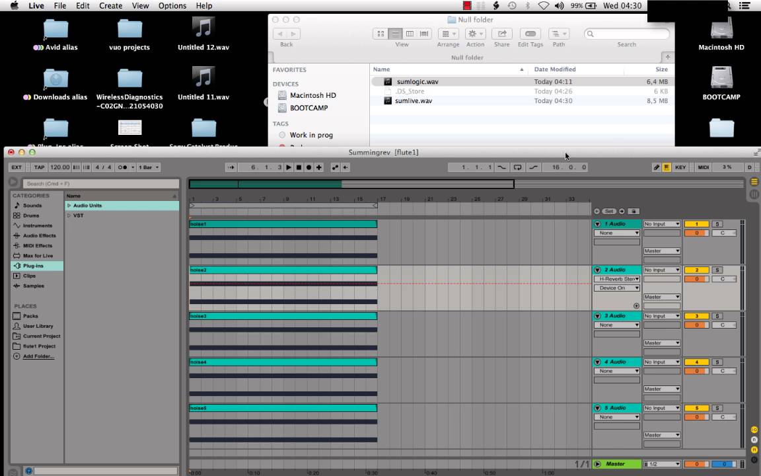Enable Draw Mode pencil
This screenshot has height=476, width=761.
tap(656, 167)
